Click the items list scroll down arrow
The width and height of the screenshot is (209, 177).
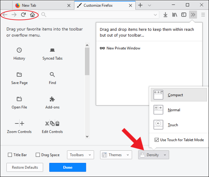coord(87,137)
